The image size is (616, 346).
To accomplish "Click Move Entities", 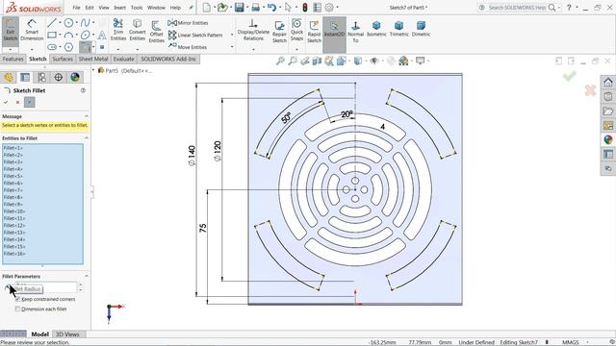I will coord(188,47).
